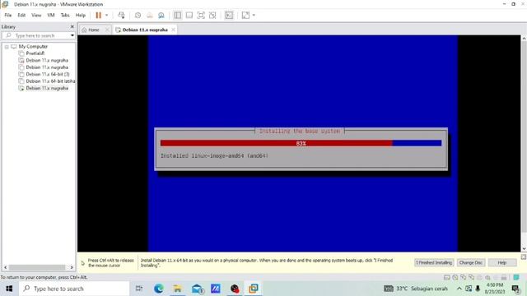Open the power options dropdown beside Pause
This screenshot has width=527, height=296.
pyautogui.click(x=107, y=15)
